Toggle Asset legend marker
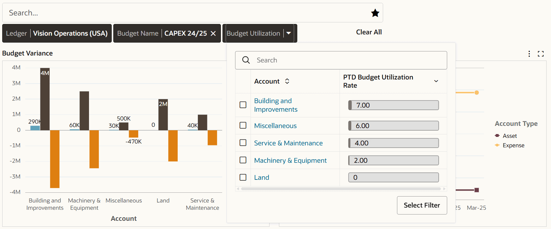The height and width of the screenshot is (229, 551). (x=497, y=136)
